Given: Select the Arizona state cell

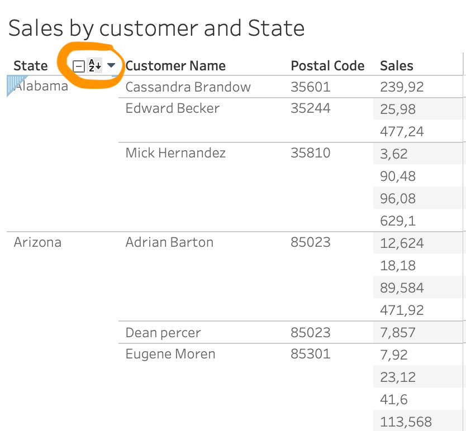Looking at the screenshot, I should click(37, 242).
